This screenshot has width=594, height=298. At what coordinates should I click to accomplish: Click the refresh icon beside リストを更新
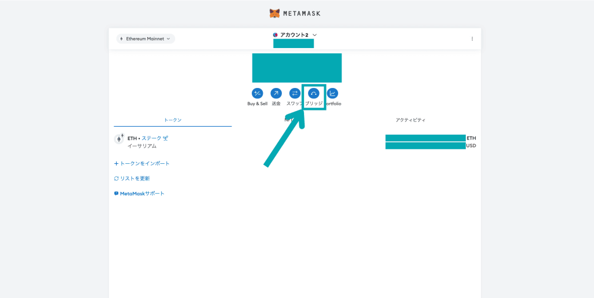click(x=117, y=179)
